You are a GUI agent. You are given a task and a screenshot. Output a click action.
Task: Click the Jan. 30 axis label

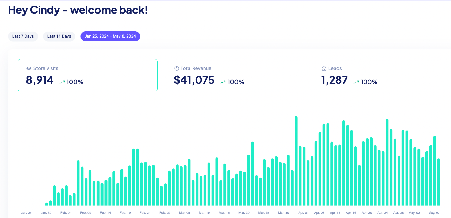click(46, 213)
